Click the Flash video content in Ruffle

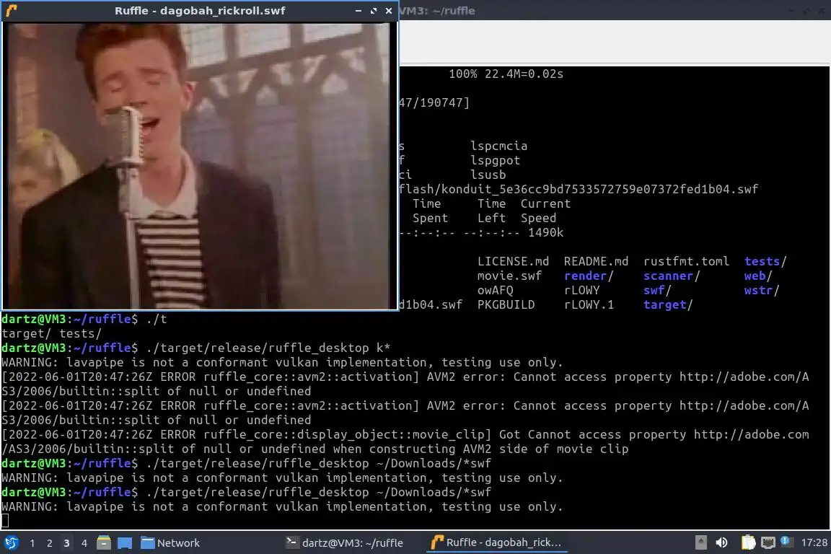200,165
